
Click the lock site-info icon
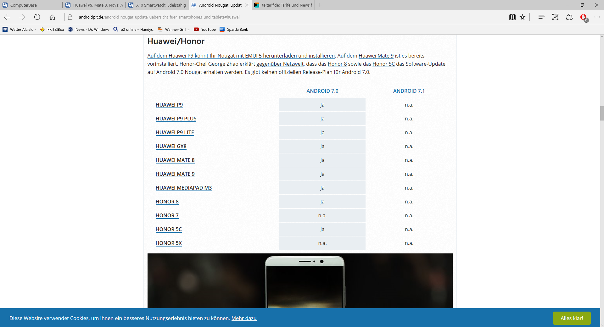click(x=70, y=17)
